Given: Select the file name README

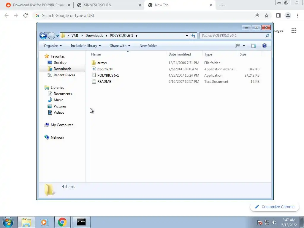Looking at the screenshot, I should click(x=104, y=82).
